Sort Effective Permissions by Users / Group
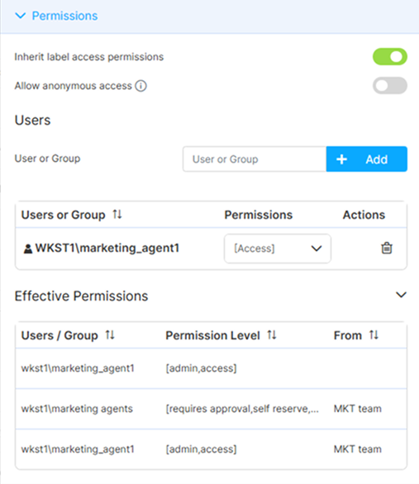This screenshot has width=419, height=484. 110,335
